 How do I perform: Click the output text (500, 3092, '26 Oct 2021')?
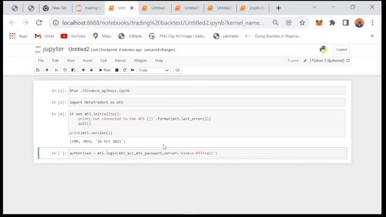98,142
